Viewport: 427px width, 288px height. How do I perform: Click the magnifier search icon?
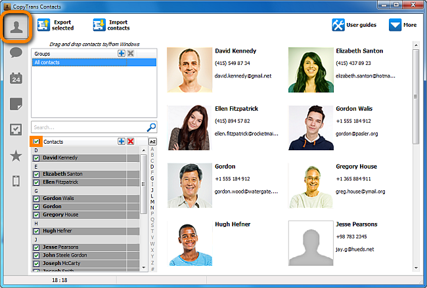[151, 127]
